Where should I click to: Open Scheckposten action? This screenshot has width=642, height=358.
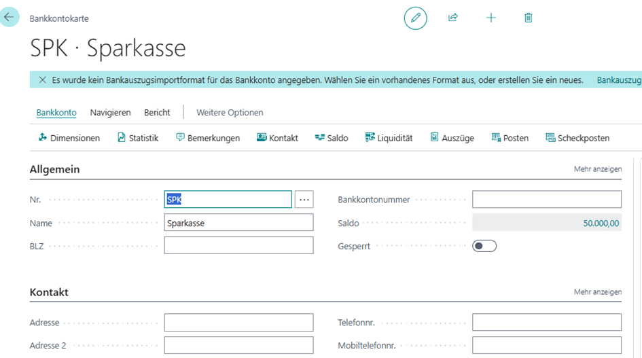577,138
